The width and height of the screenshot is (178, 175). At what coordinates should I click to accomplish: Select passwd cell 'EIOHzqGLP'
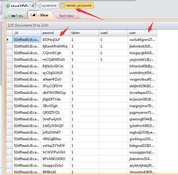coord(55,39)
